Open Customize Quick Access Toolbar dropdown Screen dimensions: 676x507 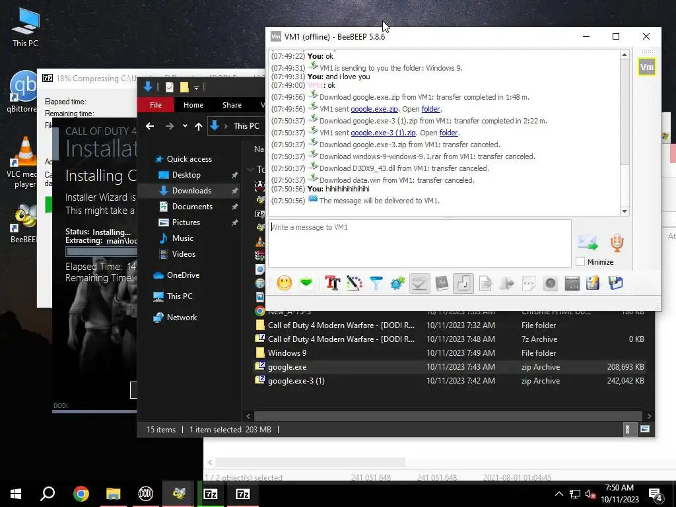pyautogui.click(x=196, y=88)
